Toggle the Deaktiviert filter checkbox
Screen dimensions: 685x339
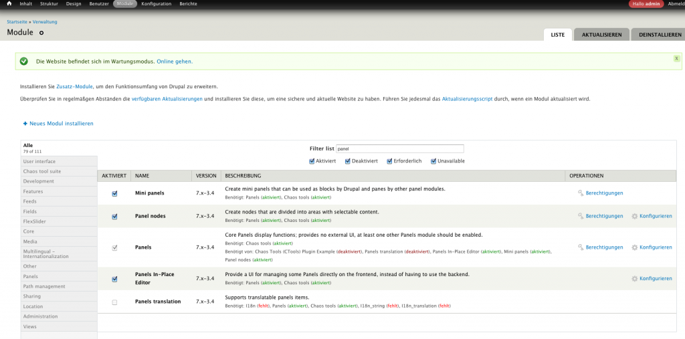[348, 161]
